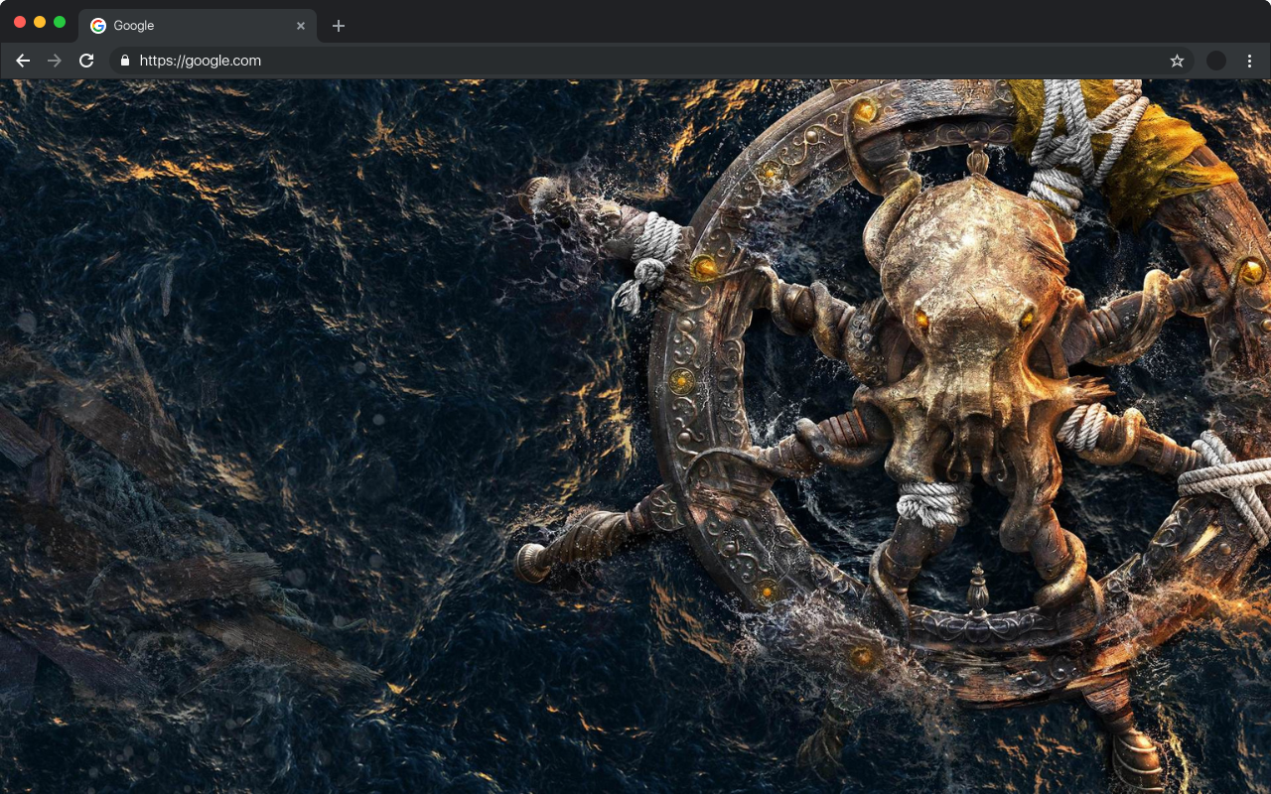Open the profile avatar button

(x=1216, y=61)
